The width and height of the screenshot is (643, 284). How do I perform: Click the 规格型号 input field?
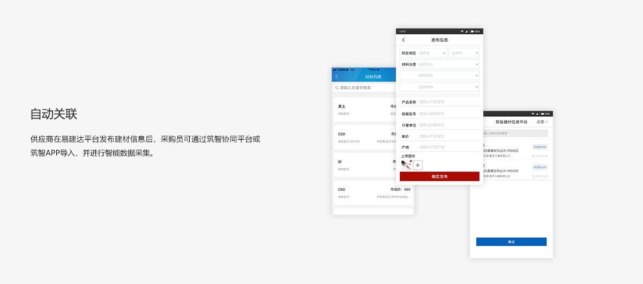coord(447,114)
